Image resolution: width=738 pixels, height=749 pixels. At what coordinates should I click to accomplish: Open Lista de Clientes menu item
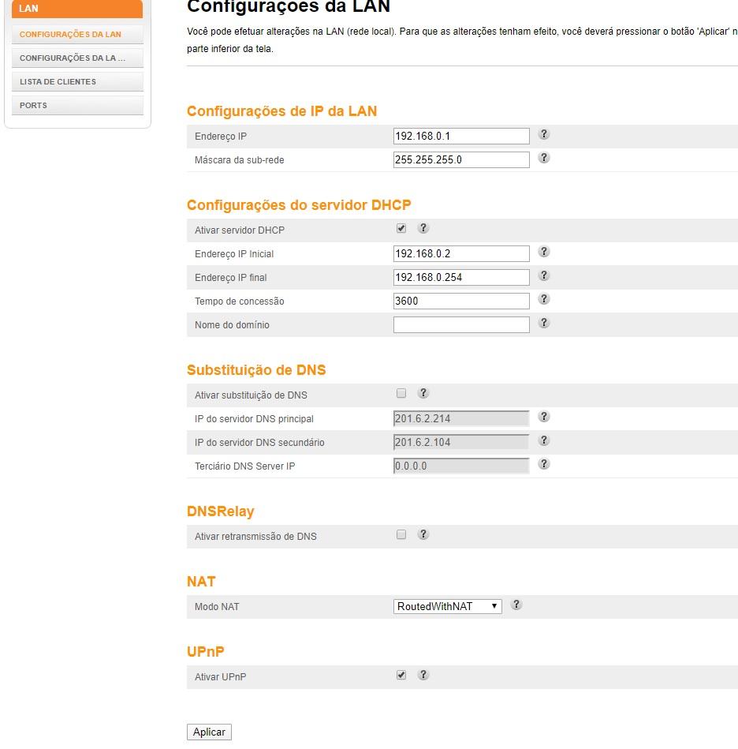click(x=77, y=81)
